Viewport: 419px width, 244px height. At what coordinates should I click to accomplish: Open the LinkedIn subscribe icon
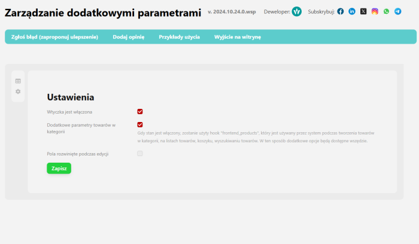352,11
